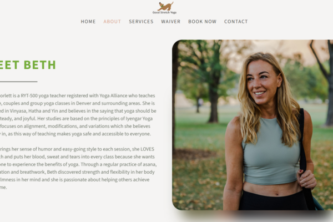The image size is (333, 222).
Task: Click the Good Stretch Yoga logo text
Action: (x=164, y=13)
